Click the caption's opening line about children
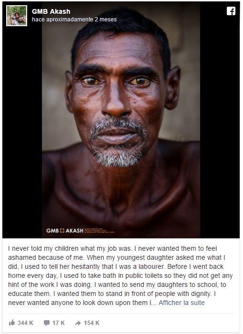Screen dimensions: 243x334 point(112,248)
